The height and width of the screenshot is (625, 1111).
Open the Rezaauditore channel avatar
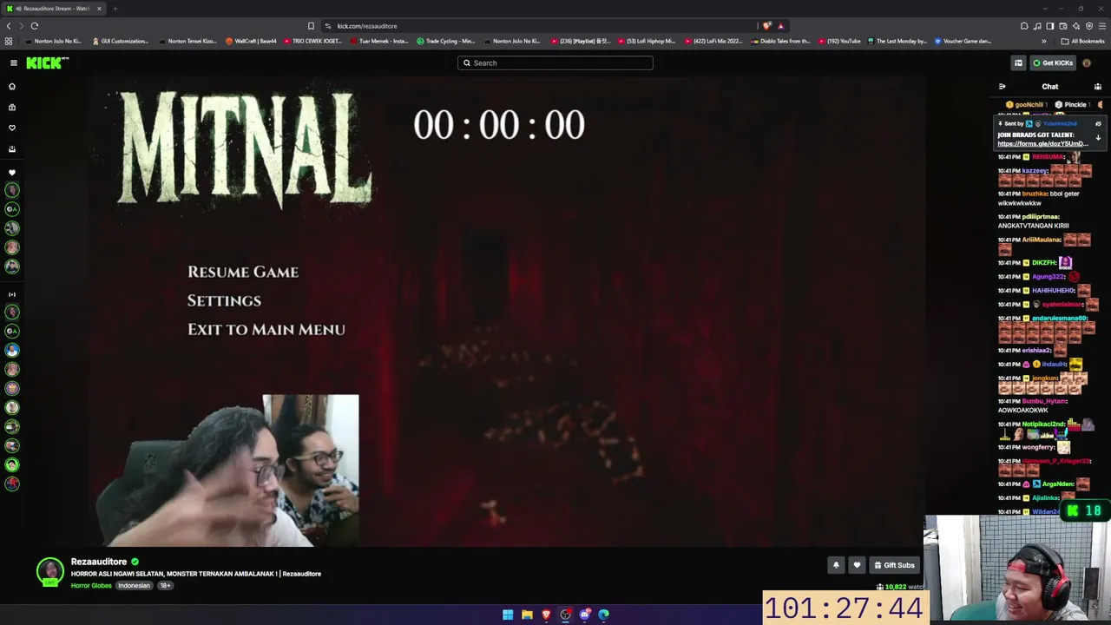click(50, 571)
